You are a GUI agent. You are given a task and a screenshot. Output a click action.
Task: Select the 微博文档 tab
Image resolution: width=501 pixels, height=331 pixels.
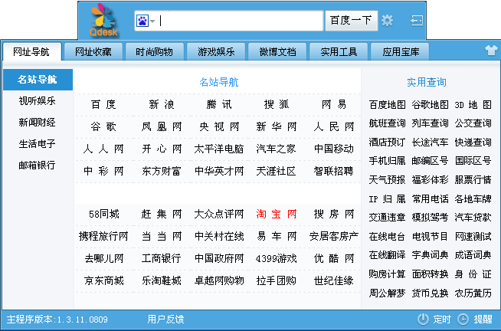277,52
